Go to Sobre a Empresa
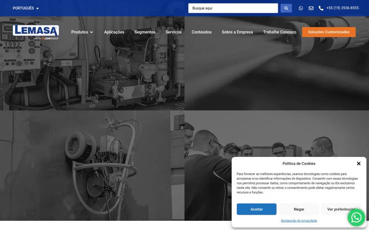Image resolution: width=369 pixels, height=230 pixels. [x=237, y=32]
